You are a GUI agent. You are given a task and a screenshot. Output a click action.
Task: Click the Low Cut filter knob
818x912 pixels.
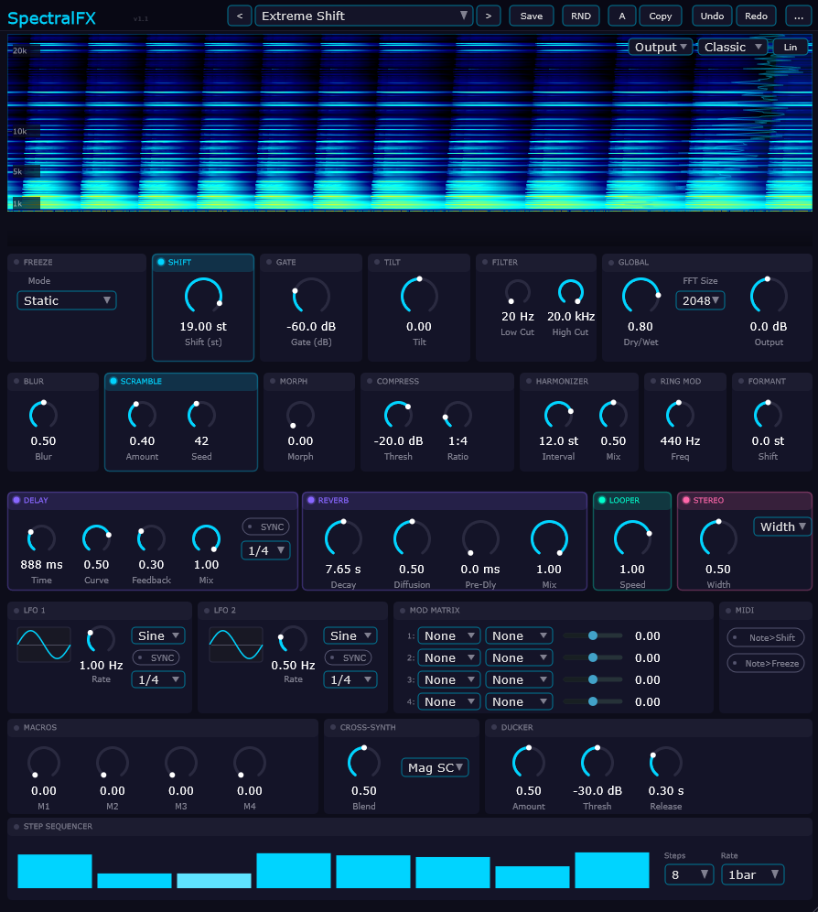(518, 292)
